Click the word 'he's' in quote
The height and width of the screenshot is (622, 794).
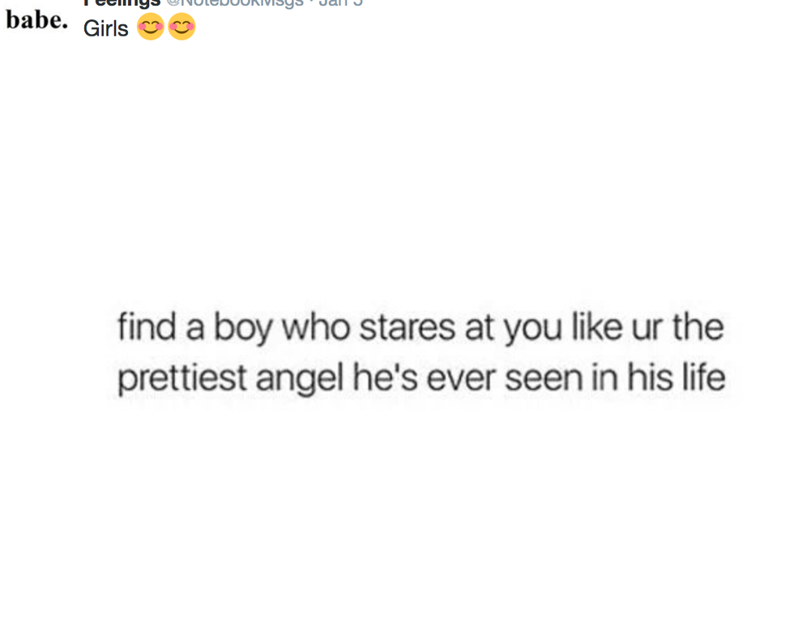[x=386, y=377]
